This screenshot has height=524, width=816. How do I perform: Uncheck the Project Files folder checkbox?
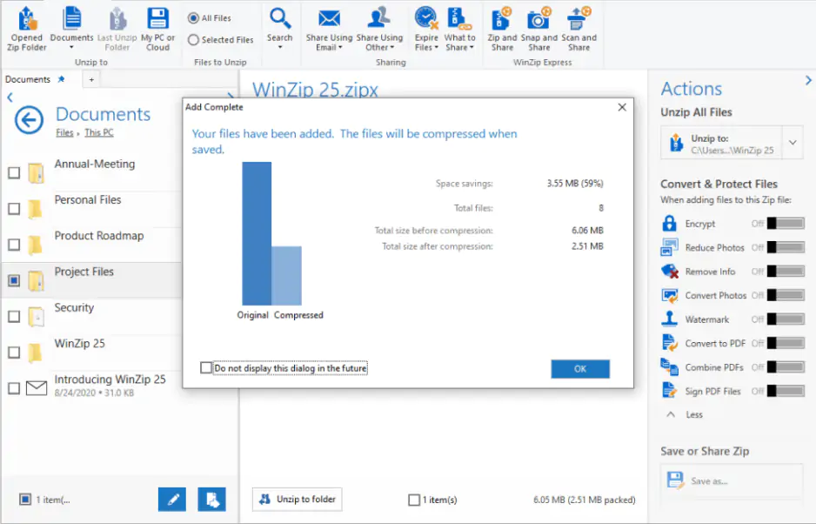tap(14, 281)
